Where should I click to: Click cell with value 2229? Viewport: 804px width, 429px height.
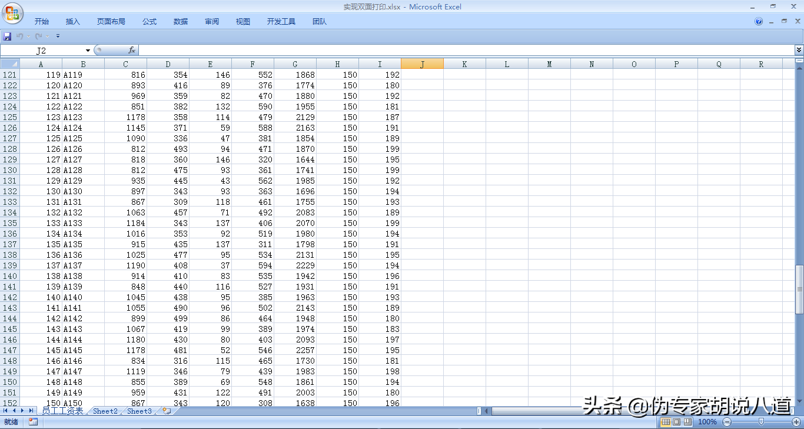tap(295, 265)
